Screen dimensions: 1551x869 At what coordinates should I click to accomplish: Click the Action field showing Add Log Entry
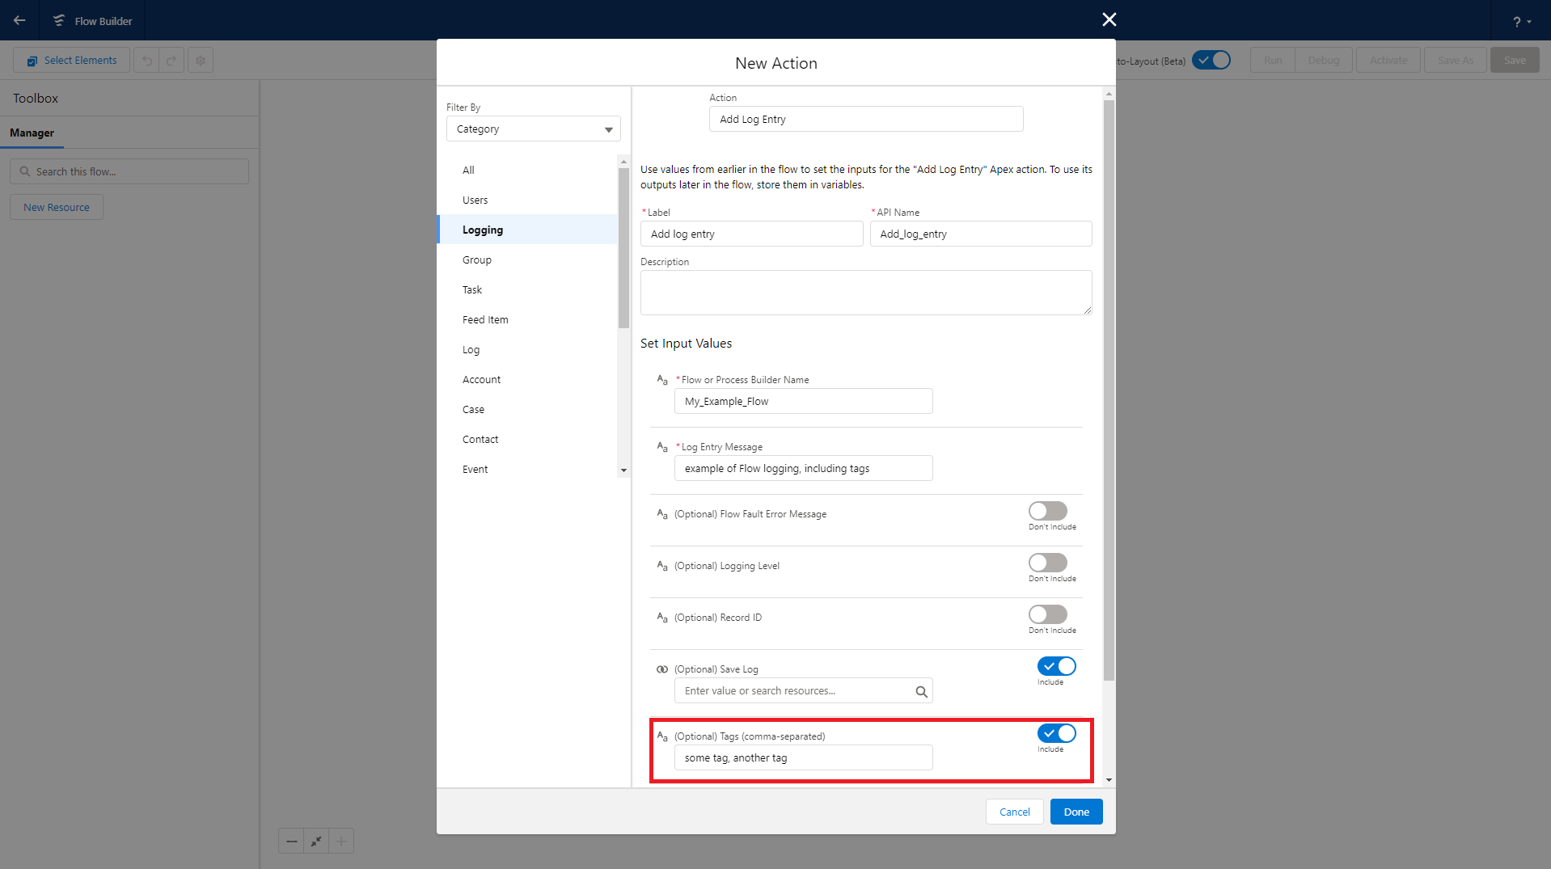866,119
